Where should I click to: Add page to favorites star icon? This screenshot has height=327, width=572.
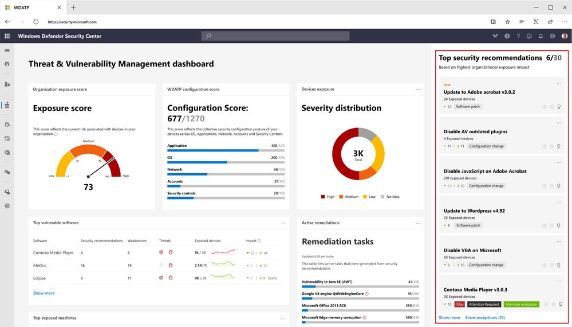click(507, 22)
